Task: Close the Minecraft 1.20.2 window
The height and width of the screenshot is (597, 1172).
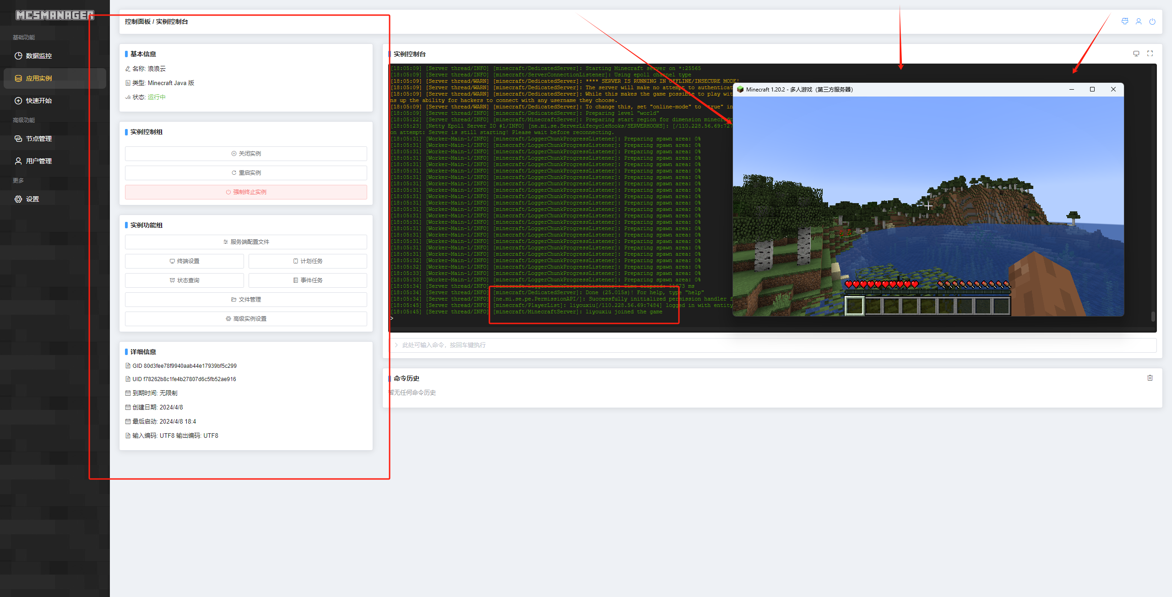Action: point(1113,90)
